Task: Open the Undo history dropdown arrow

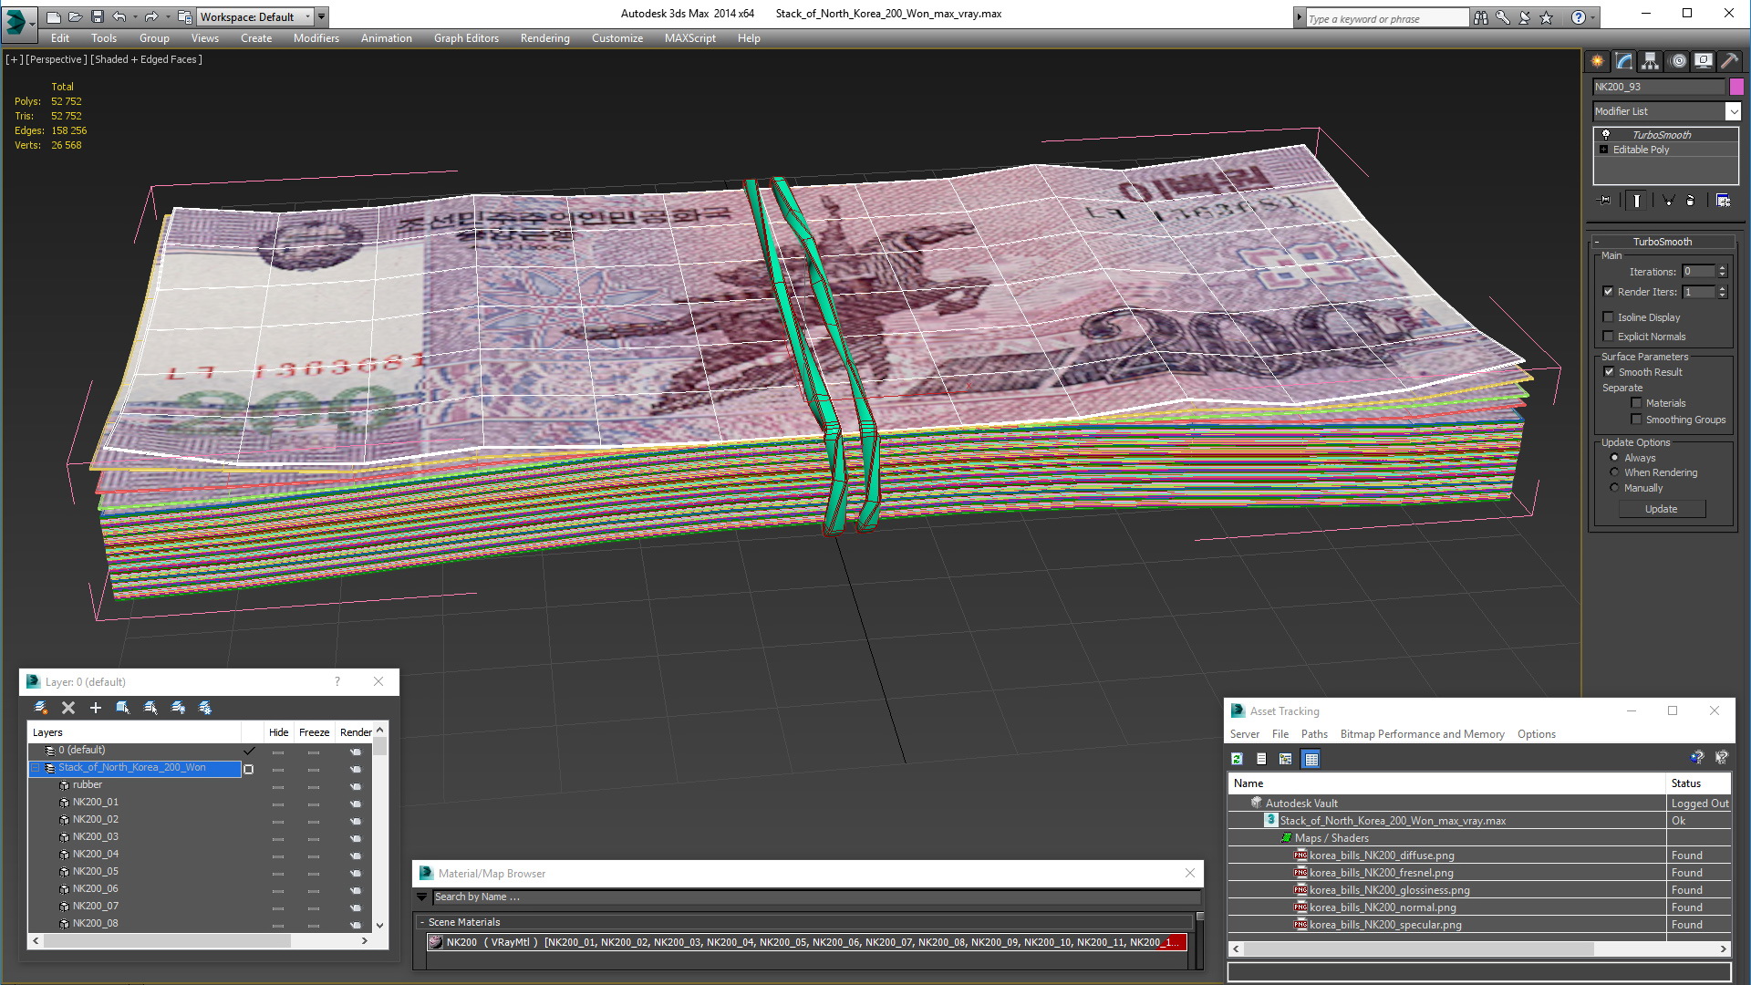Action: 135,16
